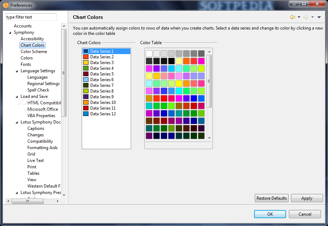Image resolution: width=328 pixels, height=226 pixels.
Task: Open Microsoft Office settings page
Action: [x=43, y=109]
